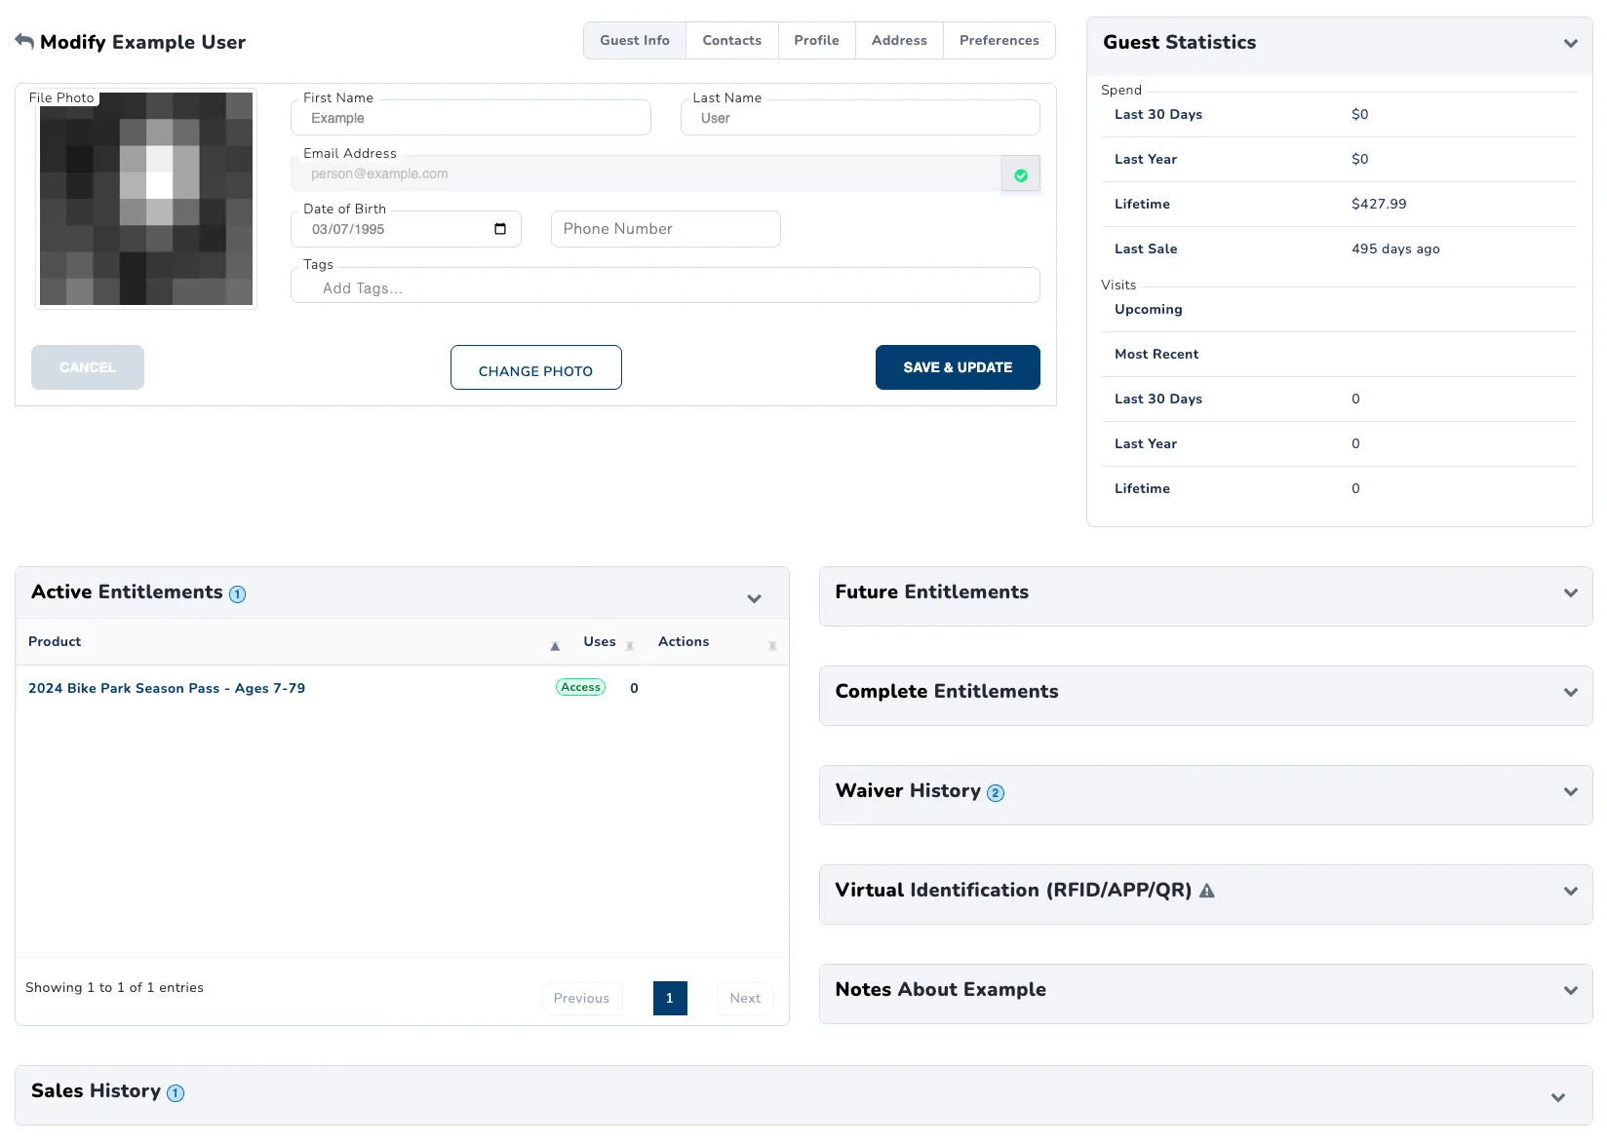Click the First Name field
This screenshot has width=1607, height=1144.
tap(471, 118)
